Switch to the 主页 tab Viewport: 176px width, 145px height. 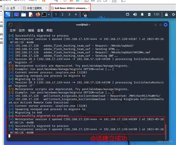click(x=13, y=8)
